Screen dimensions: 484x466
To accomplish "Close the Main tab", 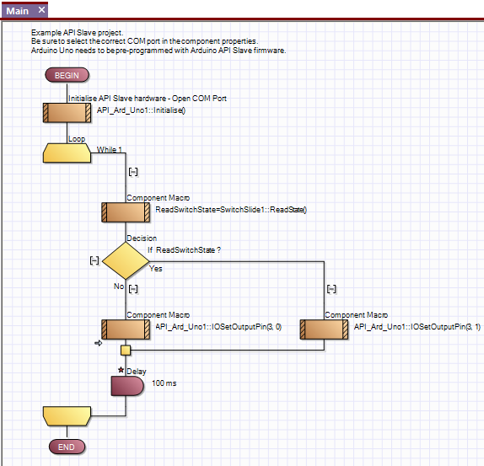I will tap(41, 10).
